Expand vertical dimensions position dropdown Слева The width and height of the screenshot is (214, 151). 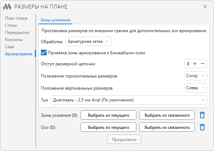tap(195, 88)
